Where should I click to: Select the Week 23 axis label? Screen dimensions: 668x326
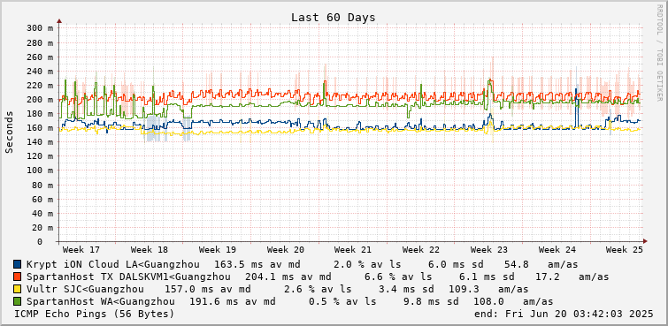(x=489, y=249)
